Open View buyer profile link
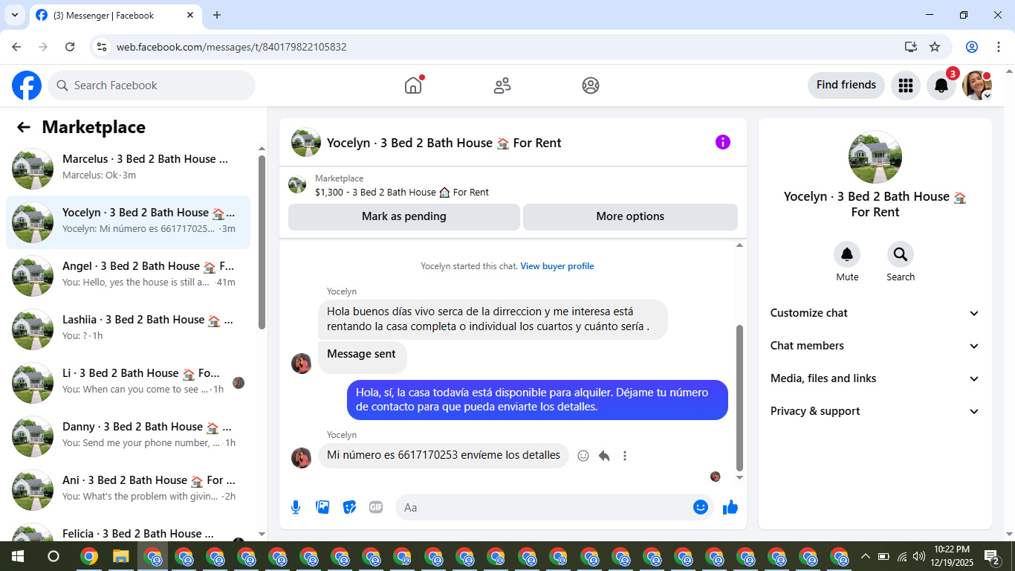The image size is (1015, 571). tap(557, 266)
